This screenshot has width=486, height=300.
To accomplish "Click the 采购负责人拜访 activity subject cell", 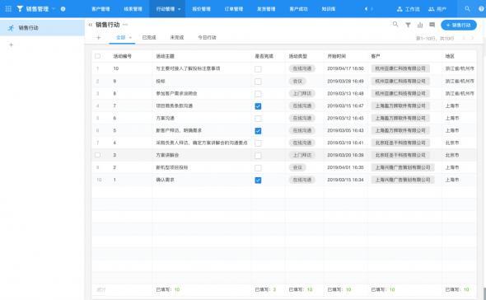I will 202,143.
